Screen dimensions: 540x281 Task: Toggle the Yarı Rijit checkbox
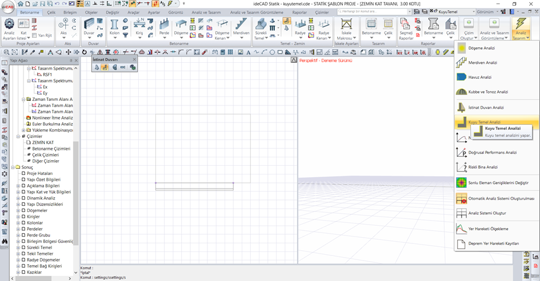pos(34,35)
